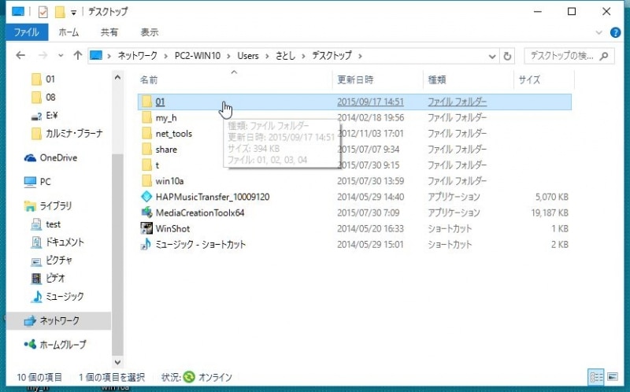This screenshot has height=392, width=630.
Task: Select the WinShot shortcut icon
Action: point(146,228)
